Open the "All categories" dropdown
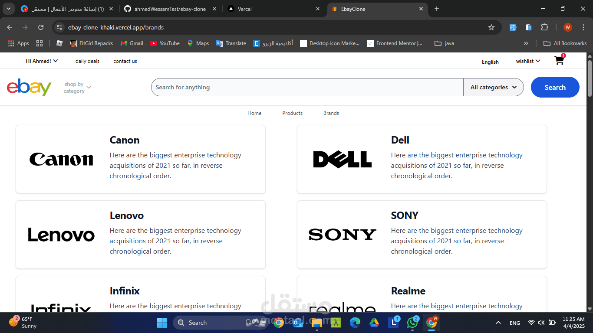Screen dimensions: 593x333 pos(494,87)
